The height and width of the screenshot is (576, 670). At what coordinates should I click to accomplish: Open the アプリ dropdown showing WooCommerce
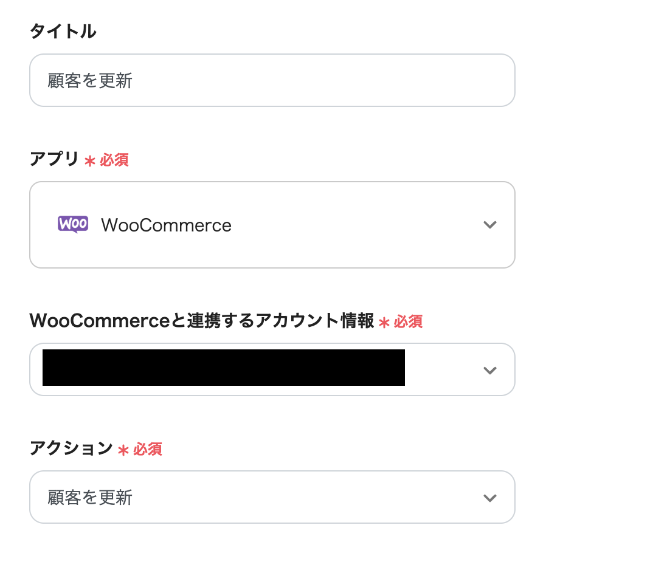(x=272, y=225)
